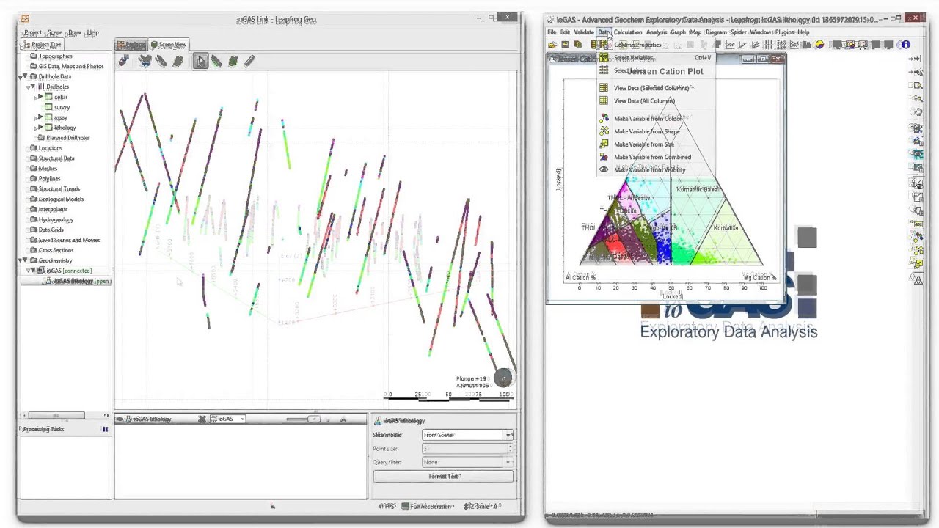Click the open folder icon in ioGAS toolbar
This screenshot has width=939, height=528.
point(552,45)
